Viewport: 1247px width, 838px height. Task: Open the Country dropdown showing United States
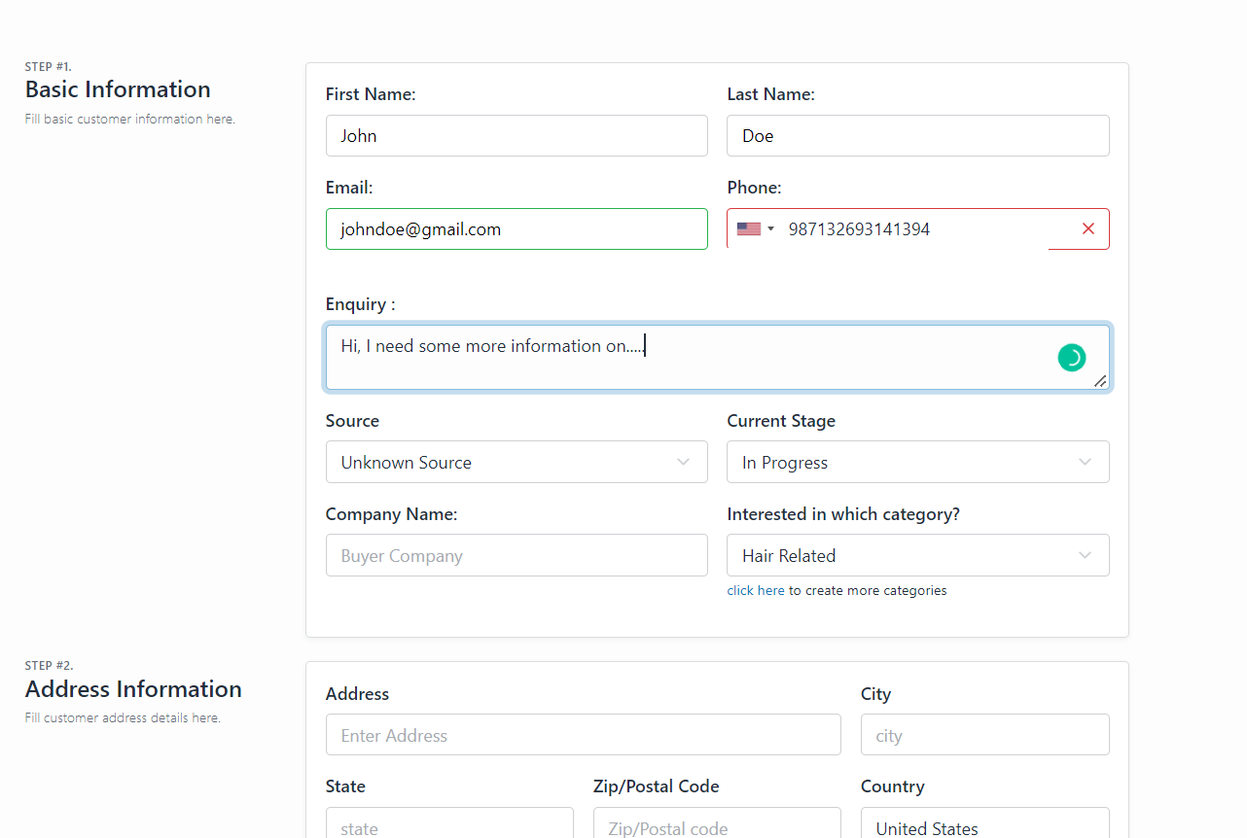point(984,827)
